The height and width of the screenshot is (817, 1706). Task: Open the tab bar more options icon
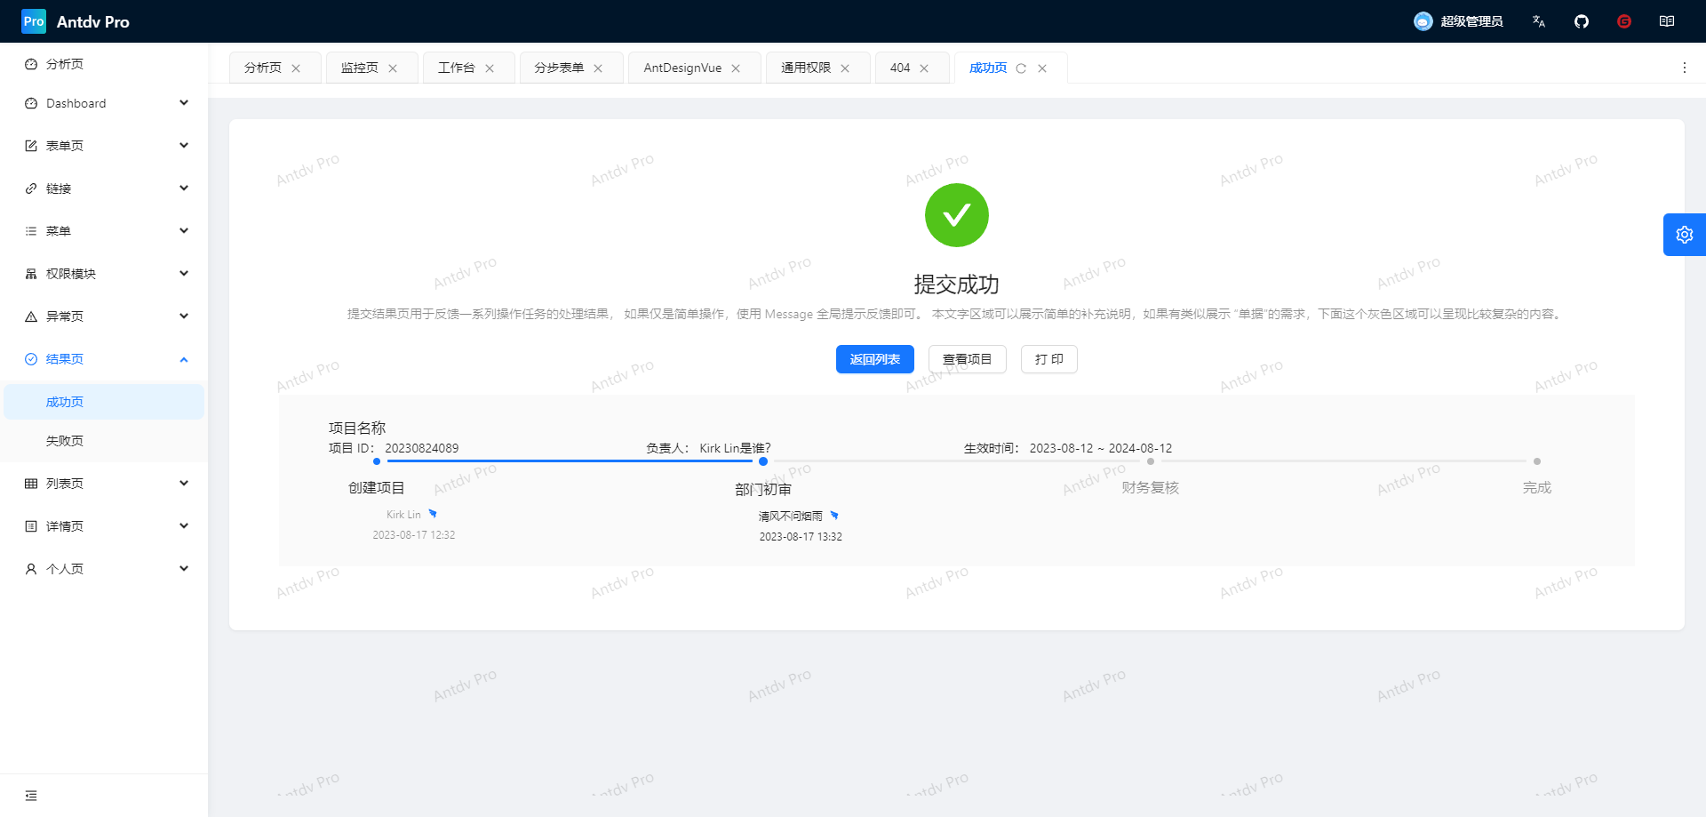[1684, 68]
